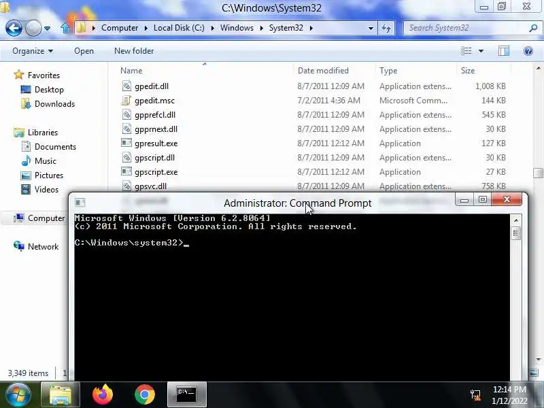Click the folder icon in the address bar
The width and height of the screenshot is (544, 408).
(82, 28)
